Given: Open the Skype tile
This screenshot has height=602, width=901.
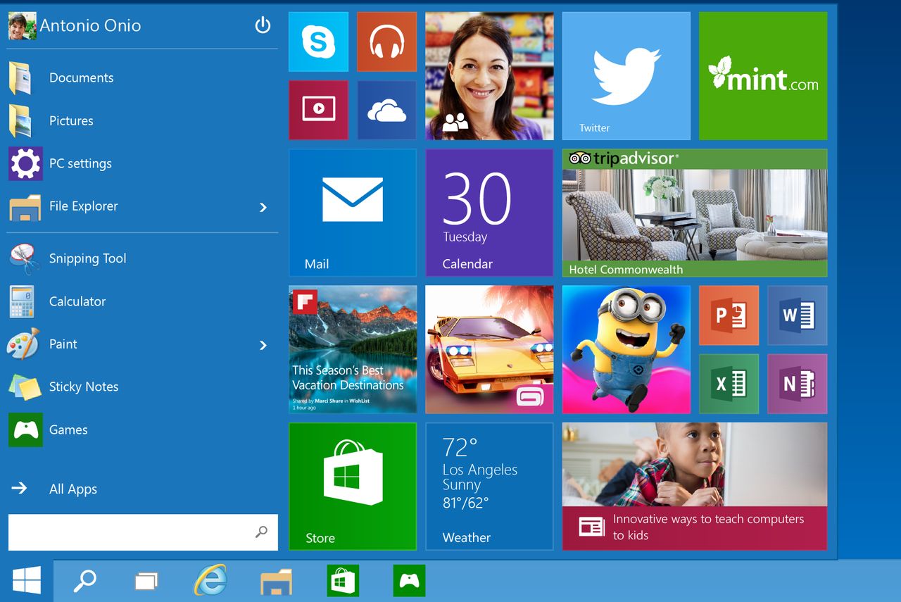Looking at the screenshot, I should click(x=318, y=42).
